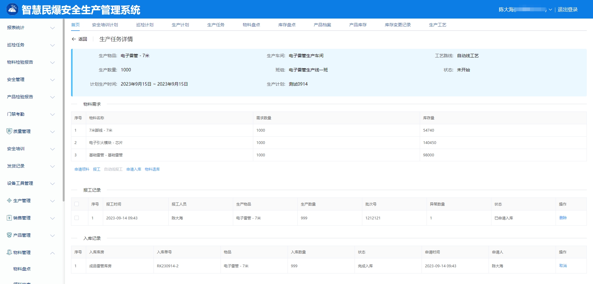Expand the 门禁考勤 menu chevron
Image resolution: width=593 pixels, height=284 pixels.
(x=53, y=114)
